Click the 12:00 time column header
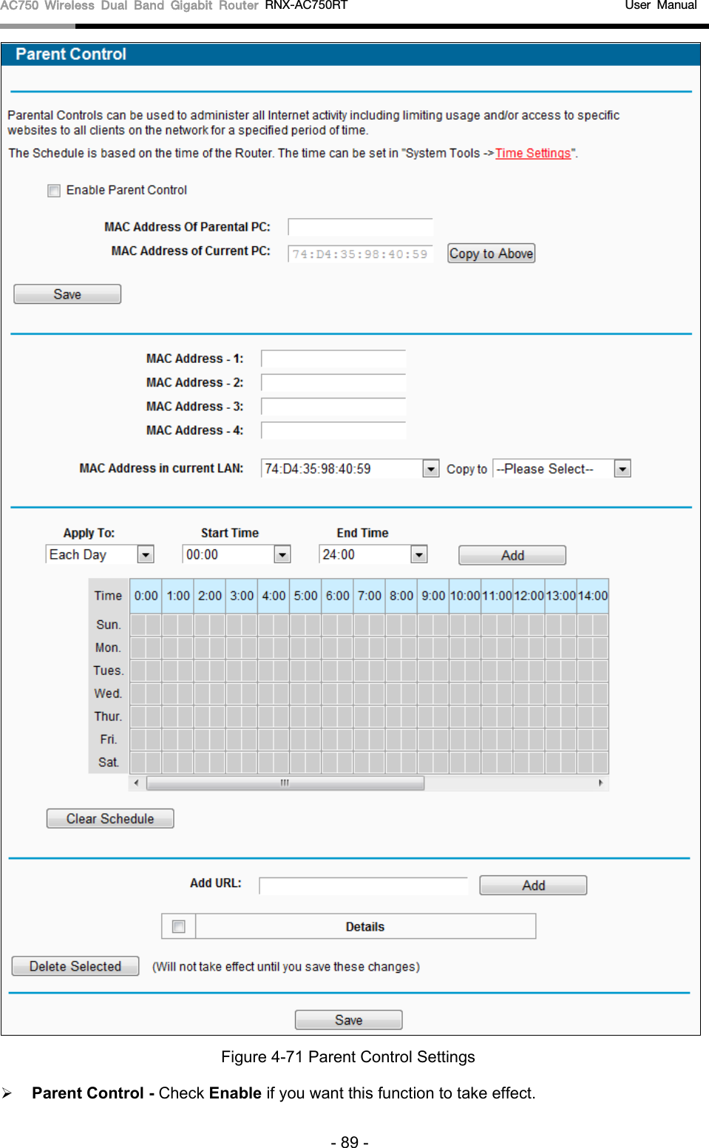Viewport: 709px width, 1148px height. [529, 596]
